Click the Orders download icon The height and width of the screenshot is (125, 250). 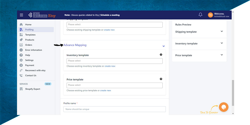(x=21, y=45)
